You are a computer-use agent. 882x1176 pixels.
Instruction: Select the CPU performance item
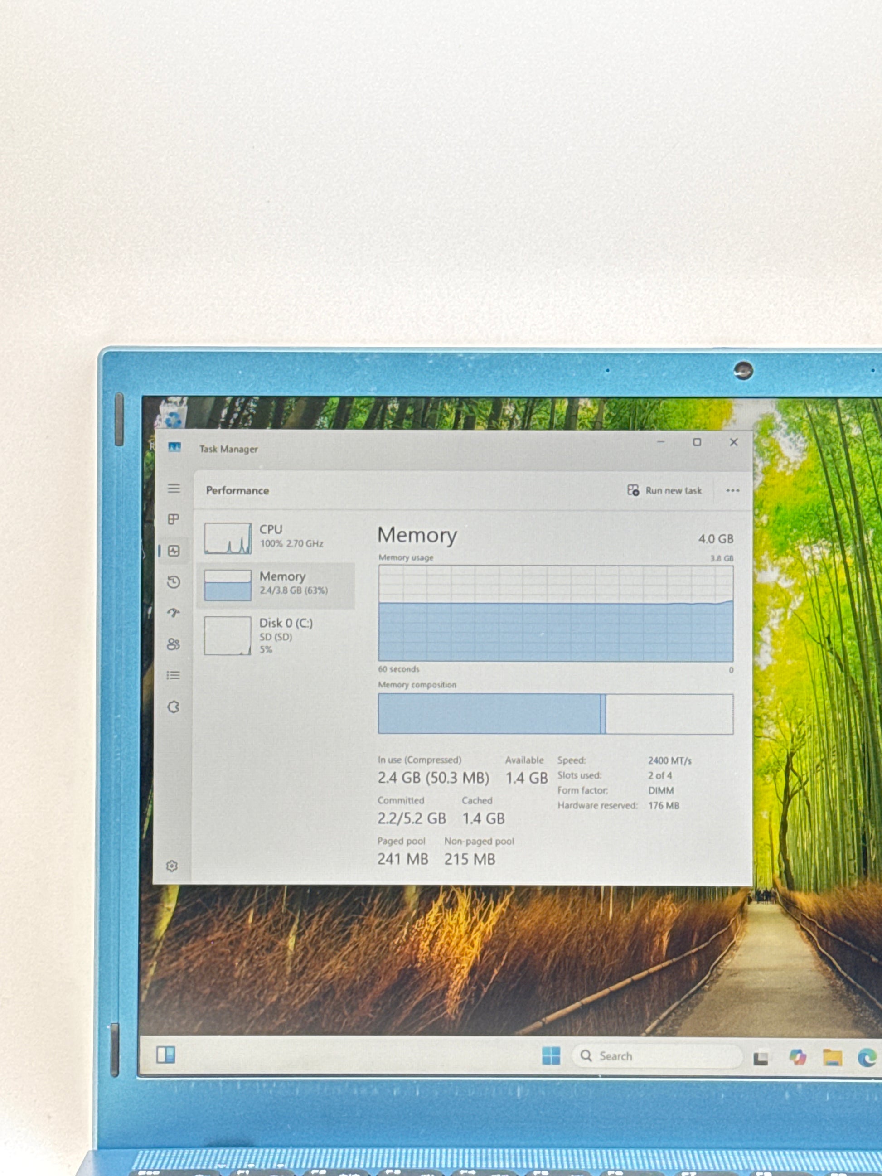pos(276,537)
